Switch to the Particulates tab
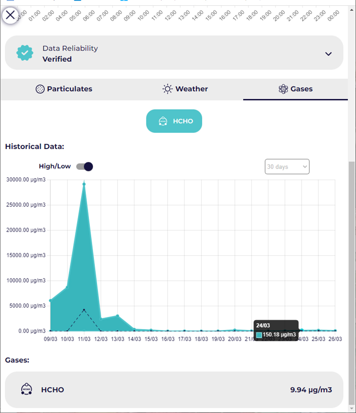Screen dimensions: 356x413 point(64,89)
